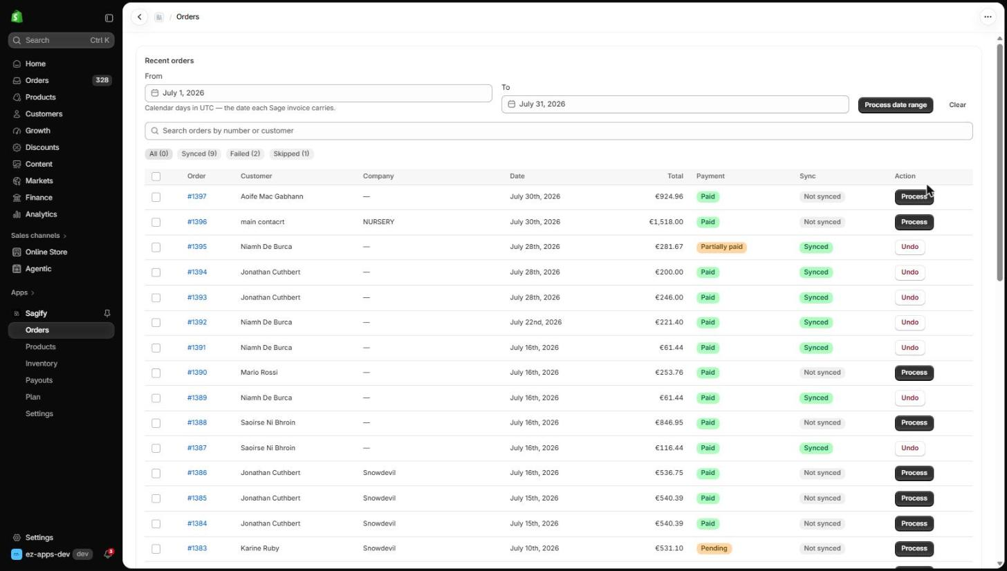Viewport: 1007px width, 571px height.
Task: Click the Markets globe icon
Action: [x=17, y=181]
